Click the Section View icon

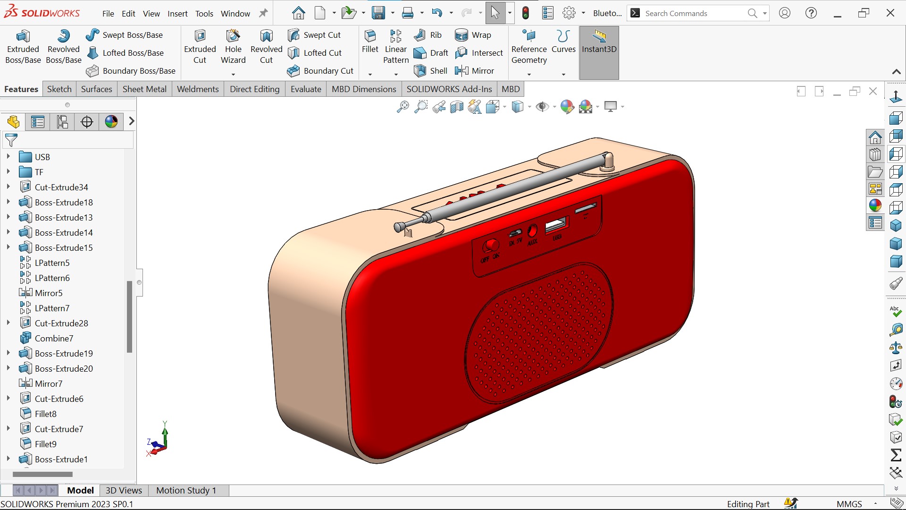(x=457, y=107)
